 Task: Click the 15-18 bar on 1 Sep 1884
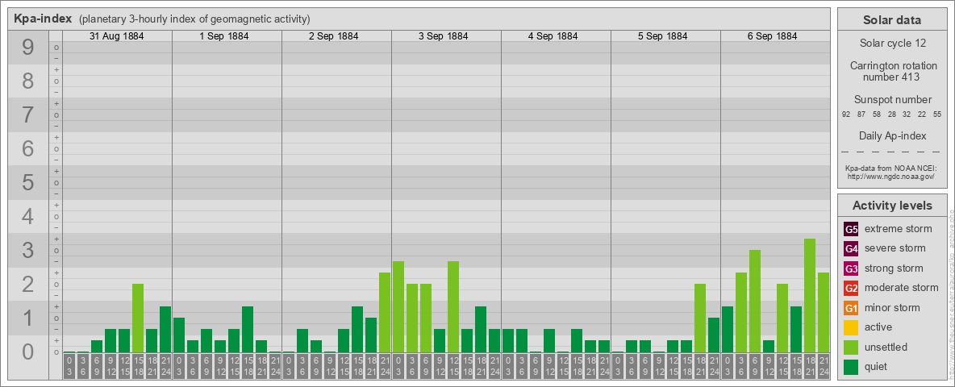[248, 329]
